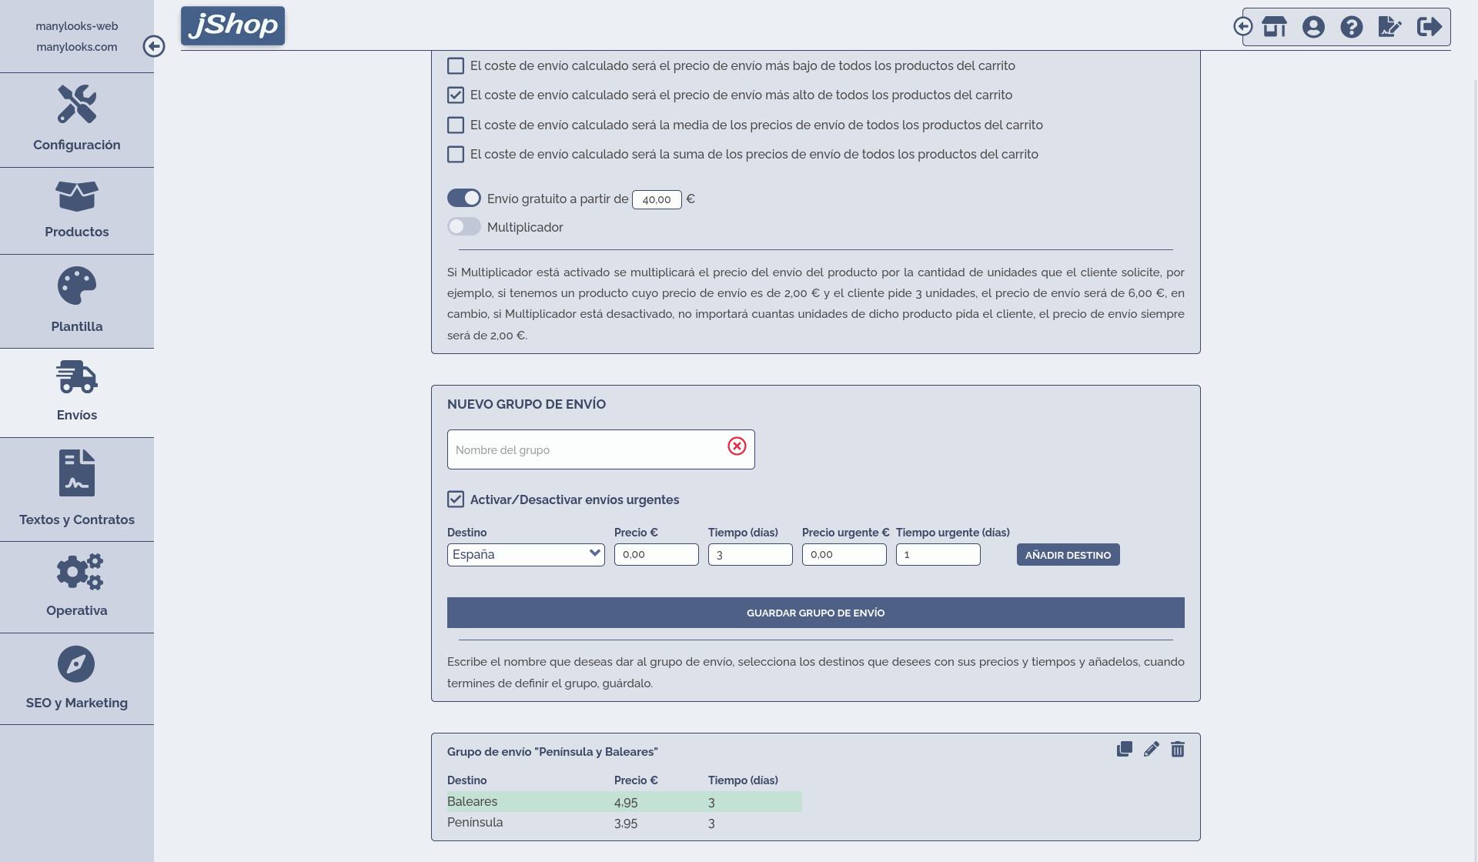Open the Operativa section
1478x862 pixels.
(77, 587)
